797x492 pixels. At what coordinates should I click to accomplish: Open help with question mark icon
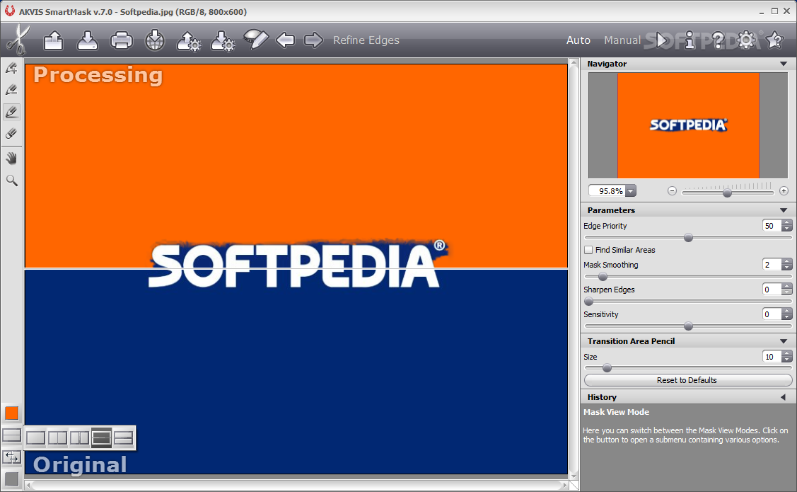click(718, 40)
